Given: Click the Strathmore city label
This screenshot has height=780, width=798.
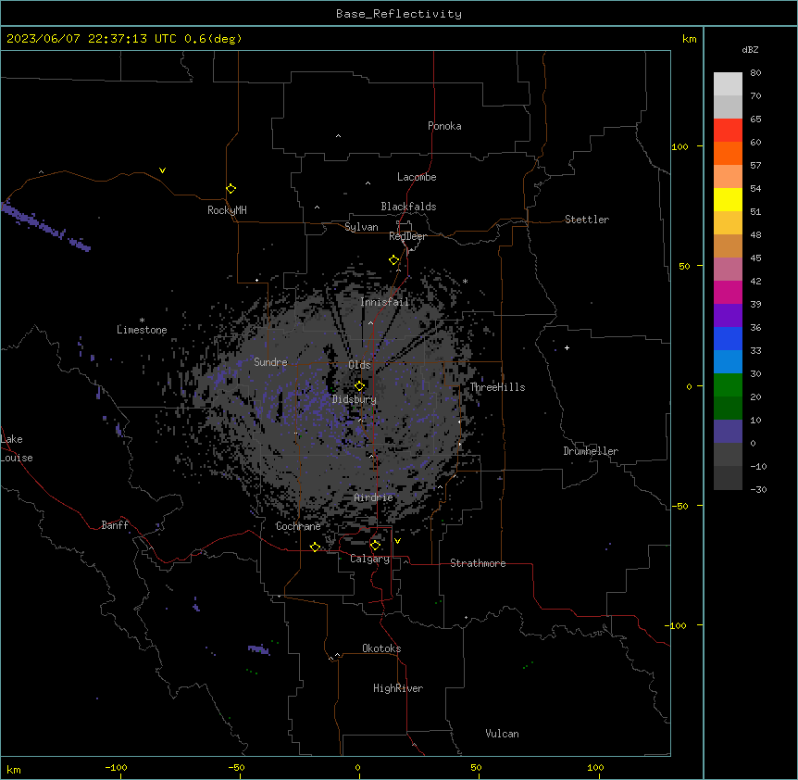Looking at the screenshot, I should pos(478,563).
